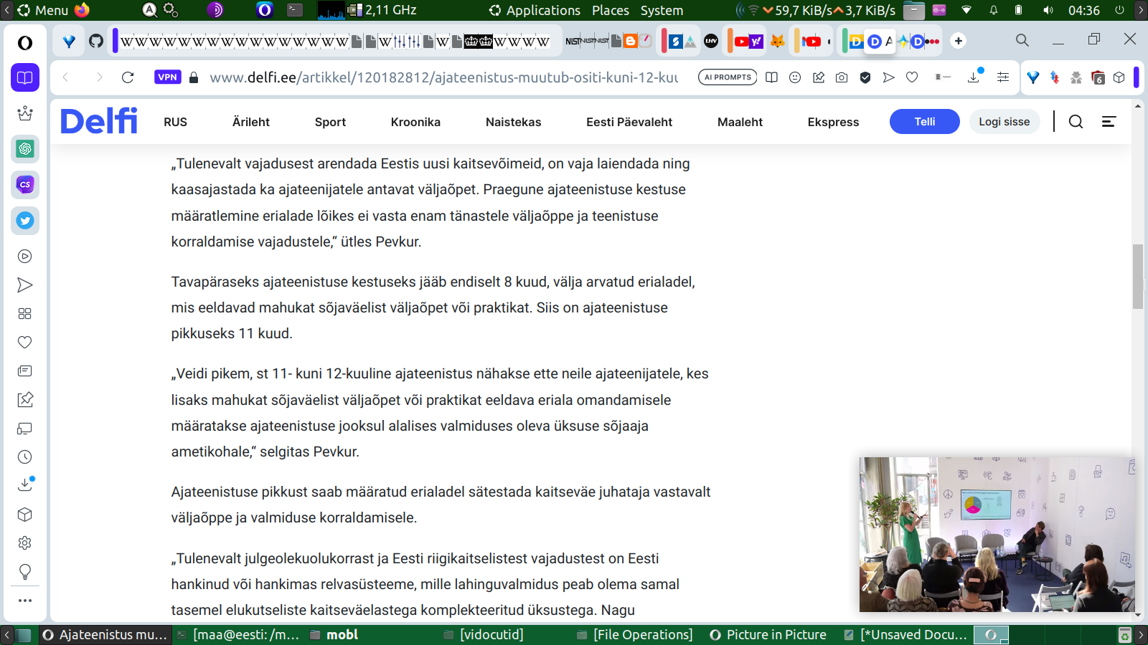The height and width of the screenshot is (645, 1148).
Task: Go to the Kroonika section
Action: (415, 122)
